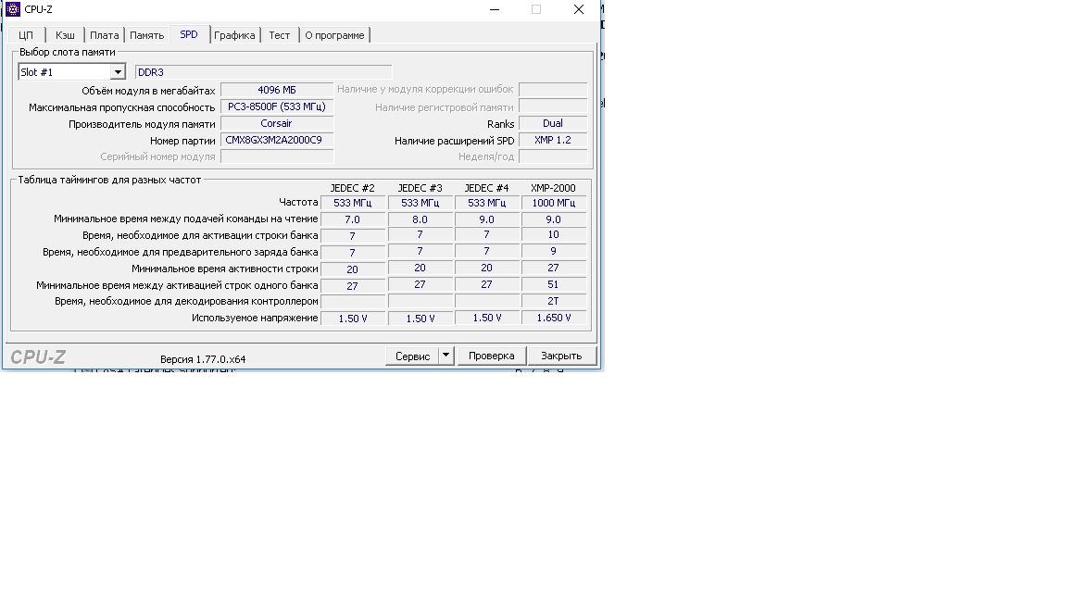Viewport: 1067px width, 600px height.
Task: Open the О программе tab
Action: pos(334,35)
